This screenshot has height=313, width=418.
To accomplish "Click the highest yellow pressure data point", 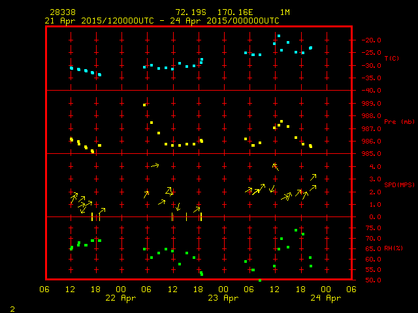I will 144,104.
